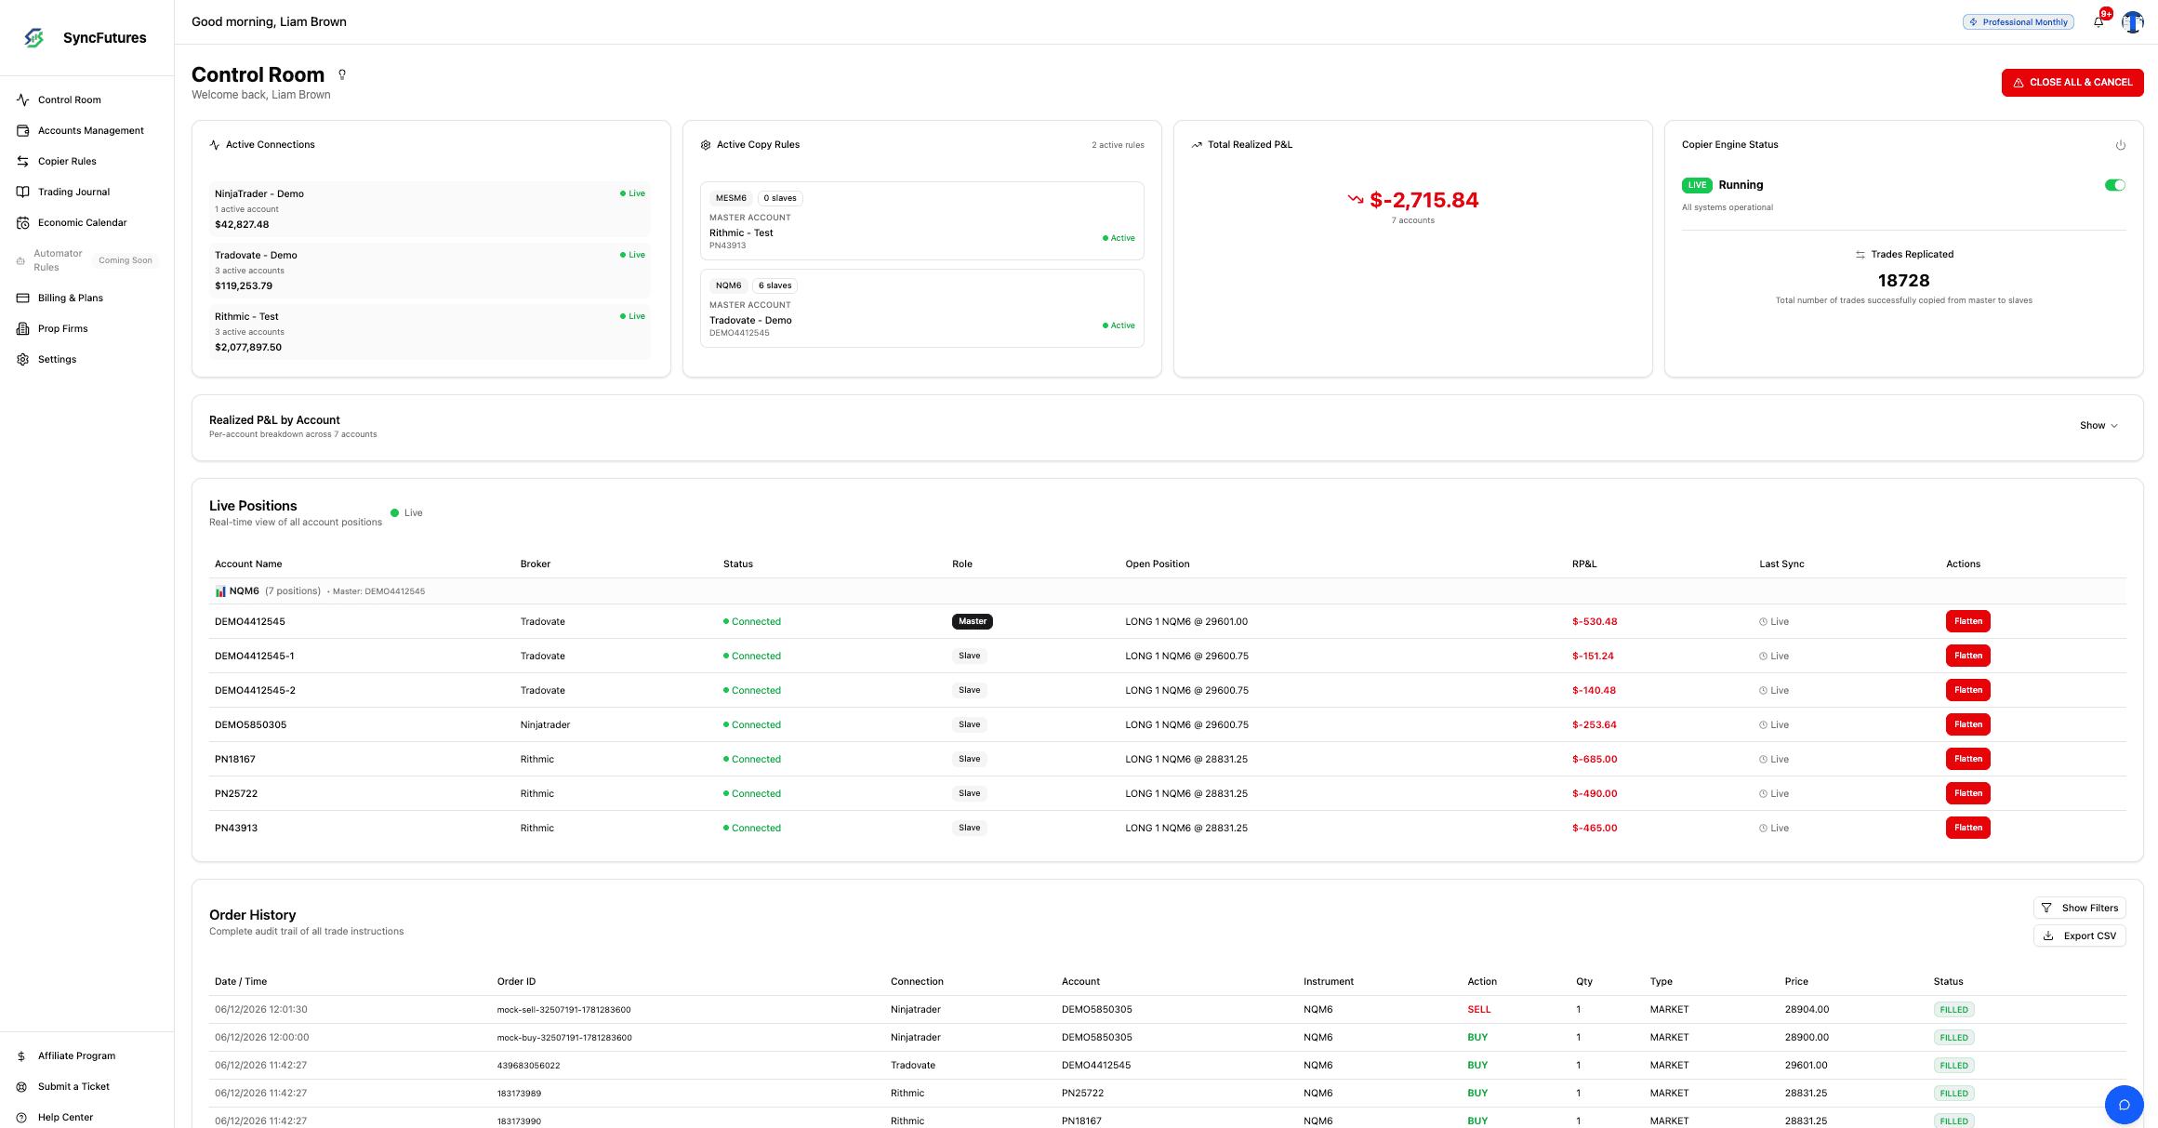Click CLOSE ALL & CANCEL button

point(2072,83)
